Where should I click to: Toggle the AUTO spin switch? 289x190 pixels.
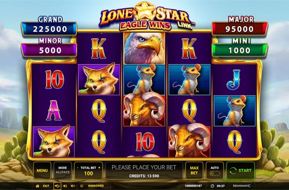[x=215, y=173]
